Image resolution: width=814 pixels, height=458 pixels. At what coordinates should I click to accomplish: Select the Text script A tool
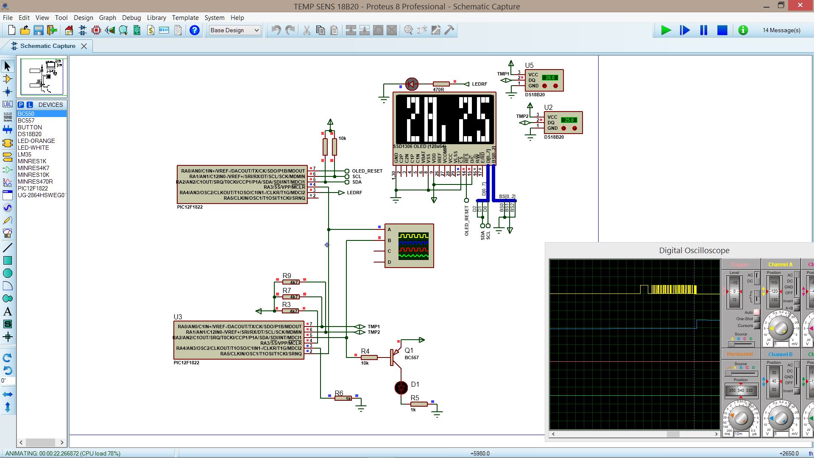[x=7, y=312]
